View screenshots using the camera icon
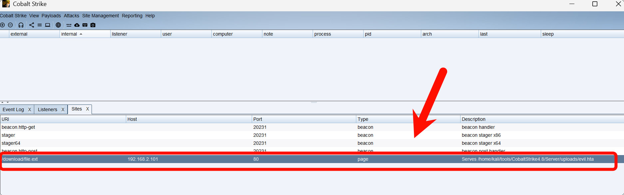This screenshot has width=624, height=195. [93, 25]
